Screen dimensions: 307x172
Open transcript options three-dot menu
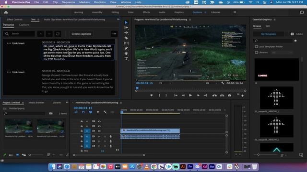114,34
